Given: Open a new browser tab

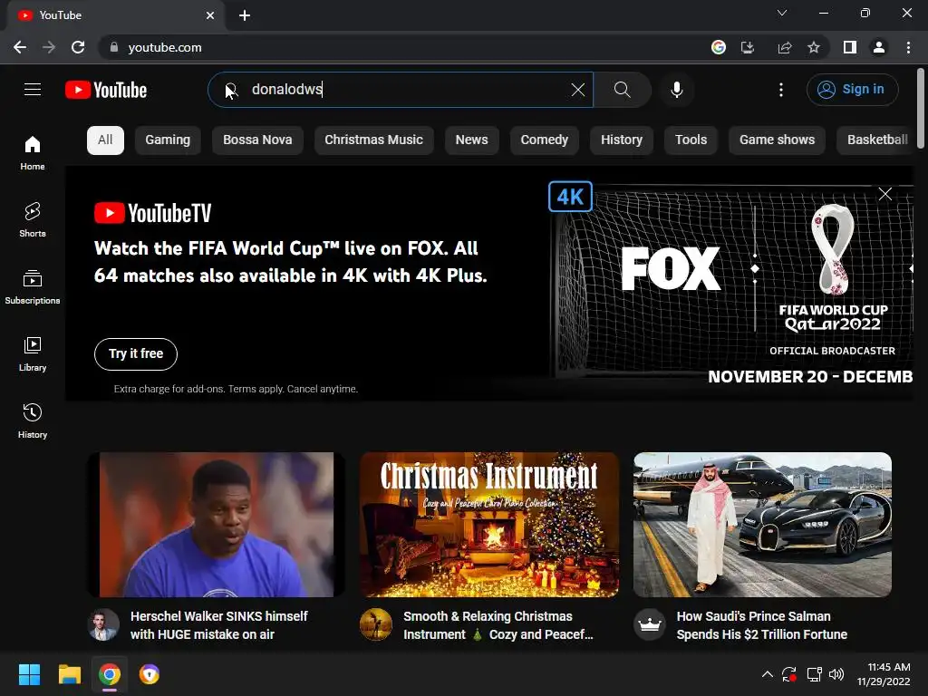Looking at the screenshot, I should (245, 15).
